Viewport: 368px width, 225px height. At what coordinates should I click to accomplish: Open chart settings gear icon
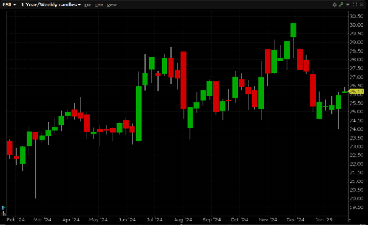(334, 5)
